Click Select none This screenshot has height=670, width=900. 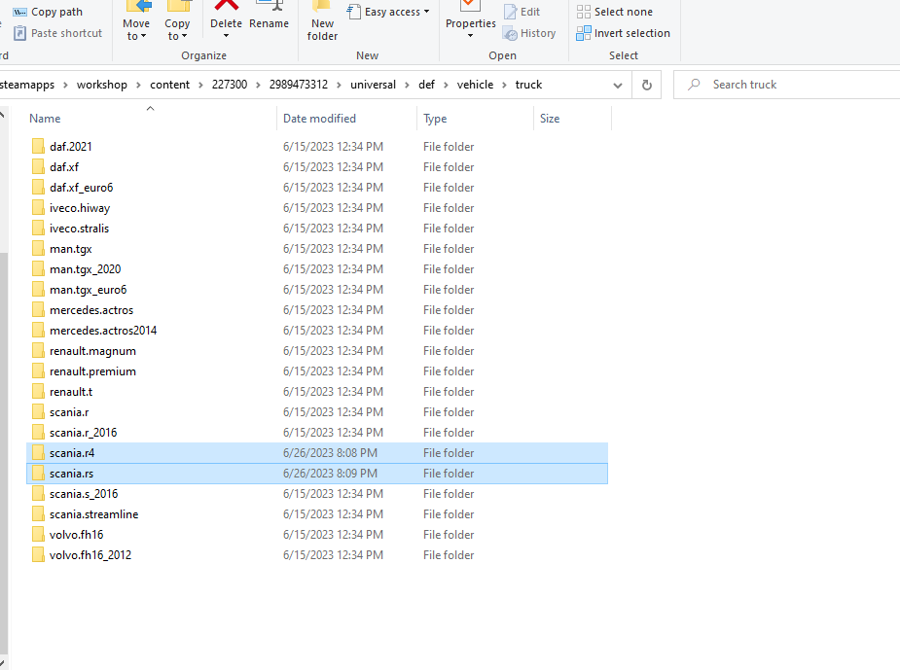pos(615,12)
